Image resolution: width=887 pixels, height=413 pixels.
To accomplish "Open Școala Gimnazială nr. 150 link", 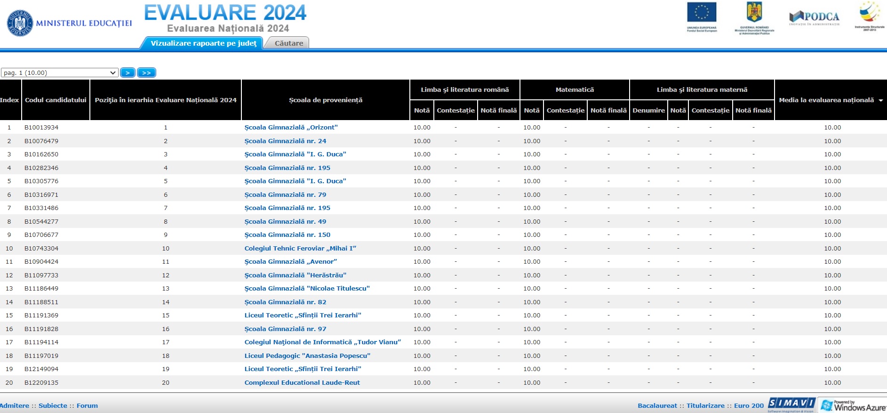I will [287, 235].
